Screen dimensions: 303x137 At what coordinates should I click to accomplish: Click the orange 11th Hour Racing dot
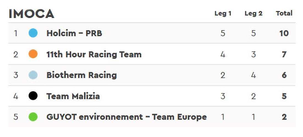pos(33,54)
